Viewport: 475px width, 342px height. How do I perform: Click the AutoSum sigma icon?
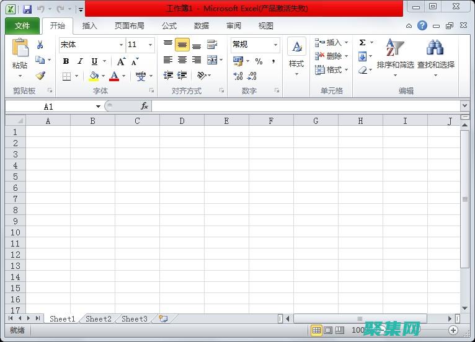pyautogui.click(x=362, y=43)
